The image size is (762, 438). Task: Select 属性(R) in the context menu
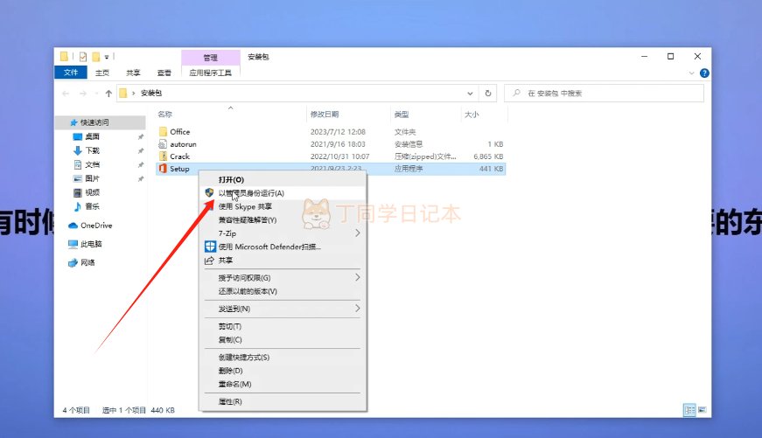click(x=230, y=401)
